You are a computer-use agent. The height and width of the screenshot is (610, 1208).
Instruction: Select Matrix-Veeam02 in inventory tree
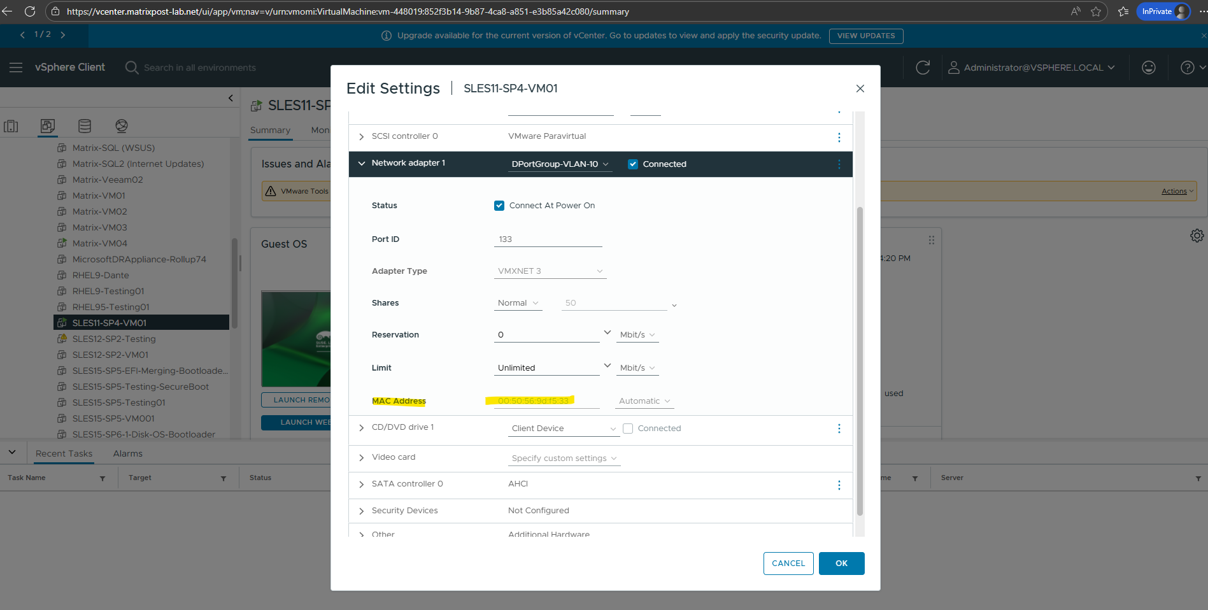click(x=108, y=180)
